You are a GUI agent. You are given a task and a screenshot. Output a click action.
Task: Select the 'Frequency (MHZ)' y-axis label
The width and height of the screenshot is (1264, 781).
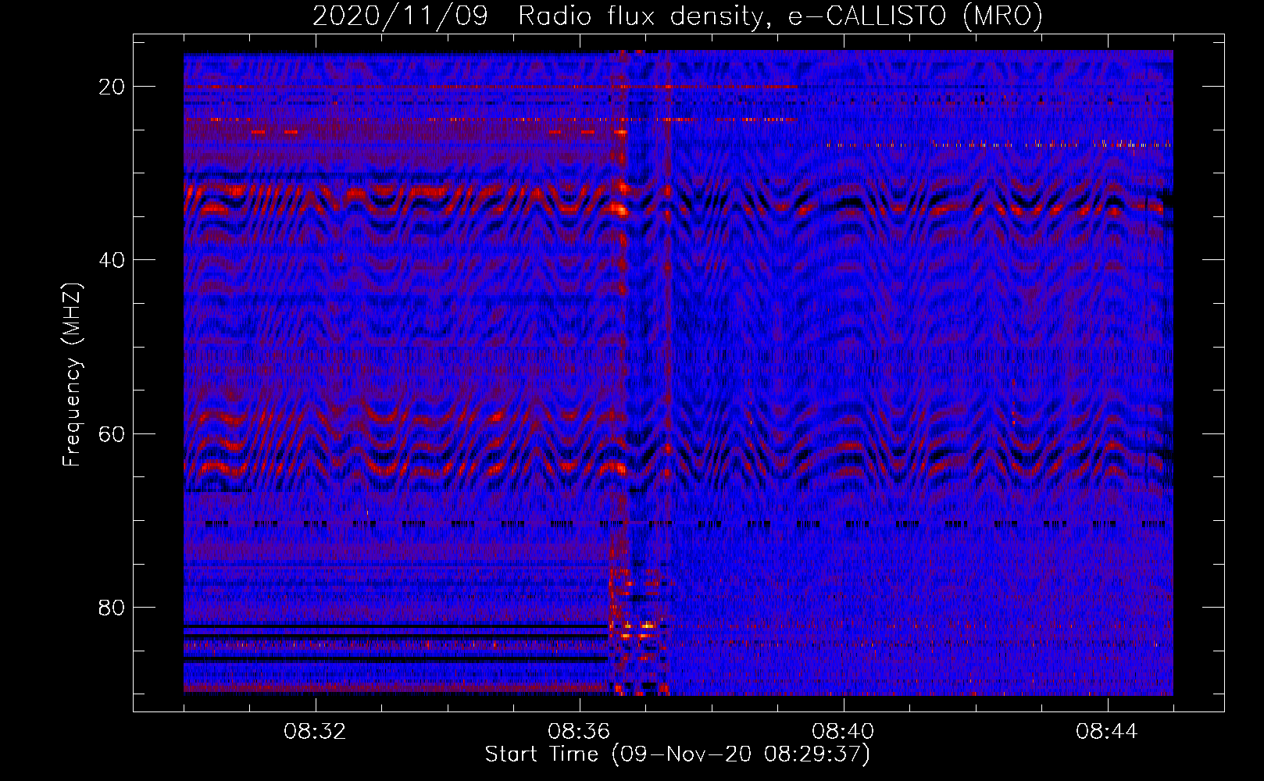[72, 375]
